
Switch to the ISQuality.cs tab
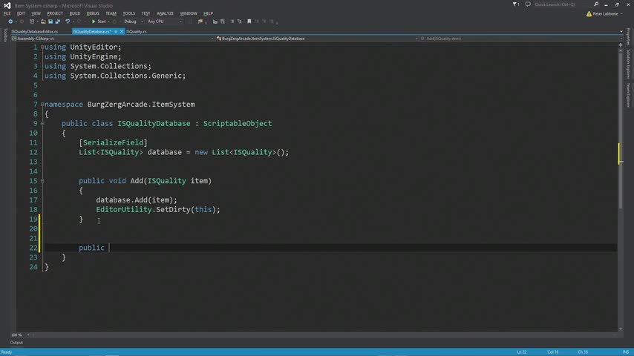pyautogui.click(x=137, y=31)
